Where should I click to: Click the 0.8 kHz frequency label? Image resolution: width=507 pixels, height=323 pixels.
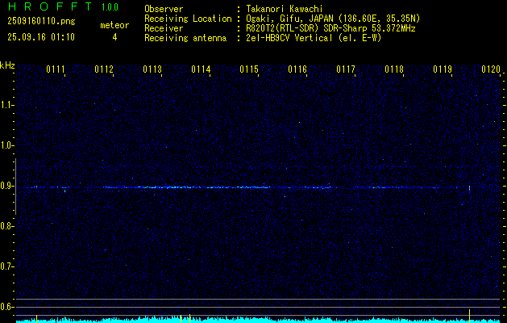pos(6,226)
